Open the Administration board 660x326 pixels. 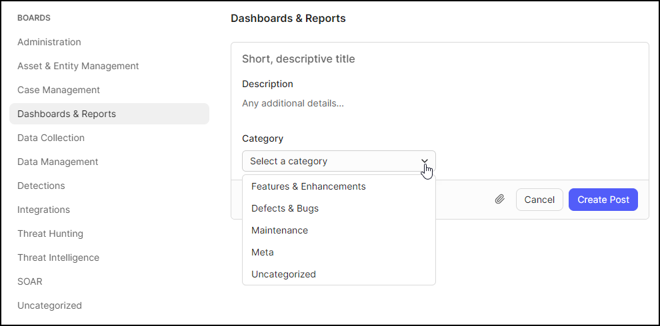click(x=49, y=42)
